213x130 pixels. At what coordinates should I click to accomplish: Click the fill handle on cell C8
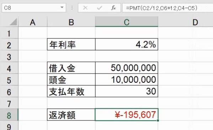(158, 120)
